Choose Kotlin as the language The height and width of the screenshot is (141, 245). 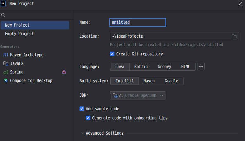point(141,67)
